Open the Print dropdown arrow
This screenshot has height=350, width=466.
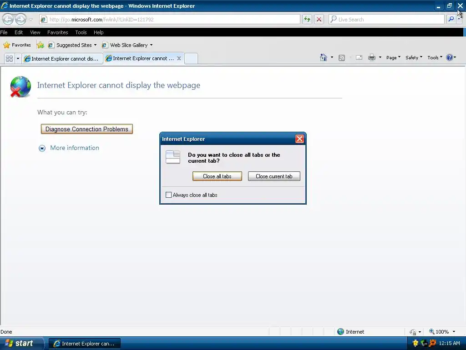tap(380, 57)
